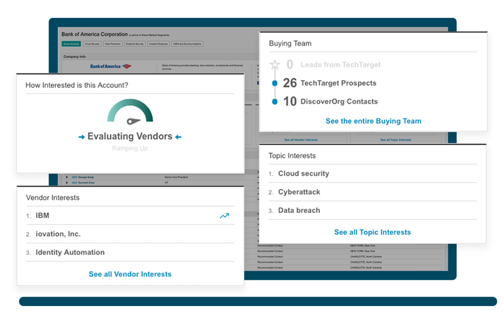Open the Data Protection segment tab

click(113, 44)
